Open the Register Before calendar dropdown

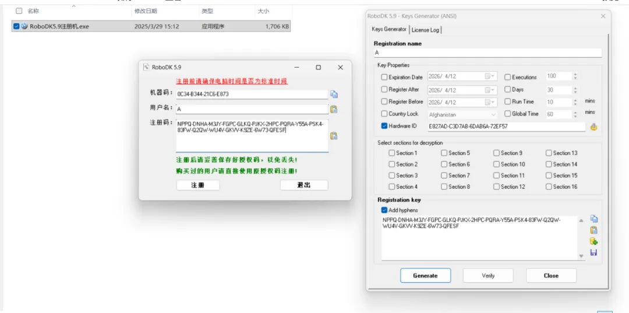490,102
